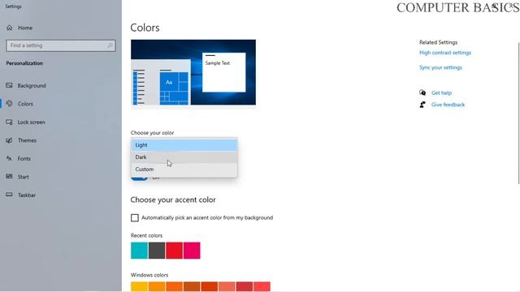The height and width of the screenshot is (292, 520).
Task: Click the Fonts icon
Action: tap(9, 158)
